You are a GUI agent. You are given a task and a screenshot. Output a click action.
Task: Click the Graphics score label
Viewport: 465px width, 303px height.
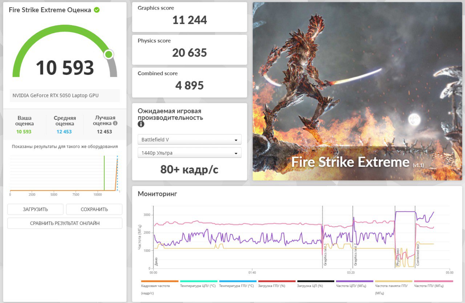(156, 8)
